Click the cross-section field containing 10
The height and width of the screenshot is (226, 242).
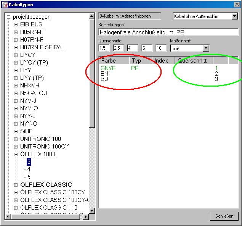click(161, 48)
